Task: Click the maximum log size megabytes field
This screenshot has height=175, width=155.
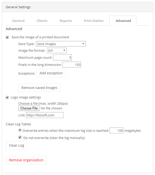Action: 116,130
